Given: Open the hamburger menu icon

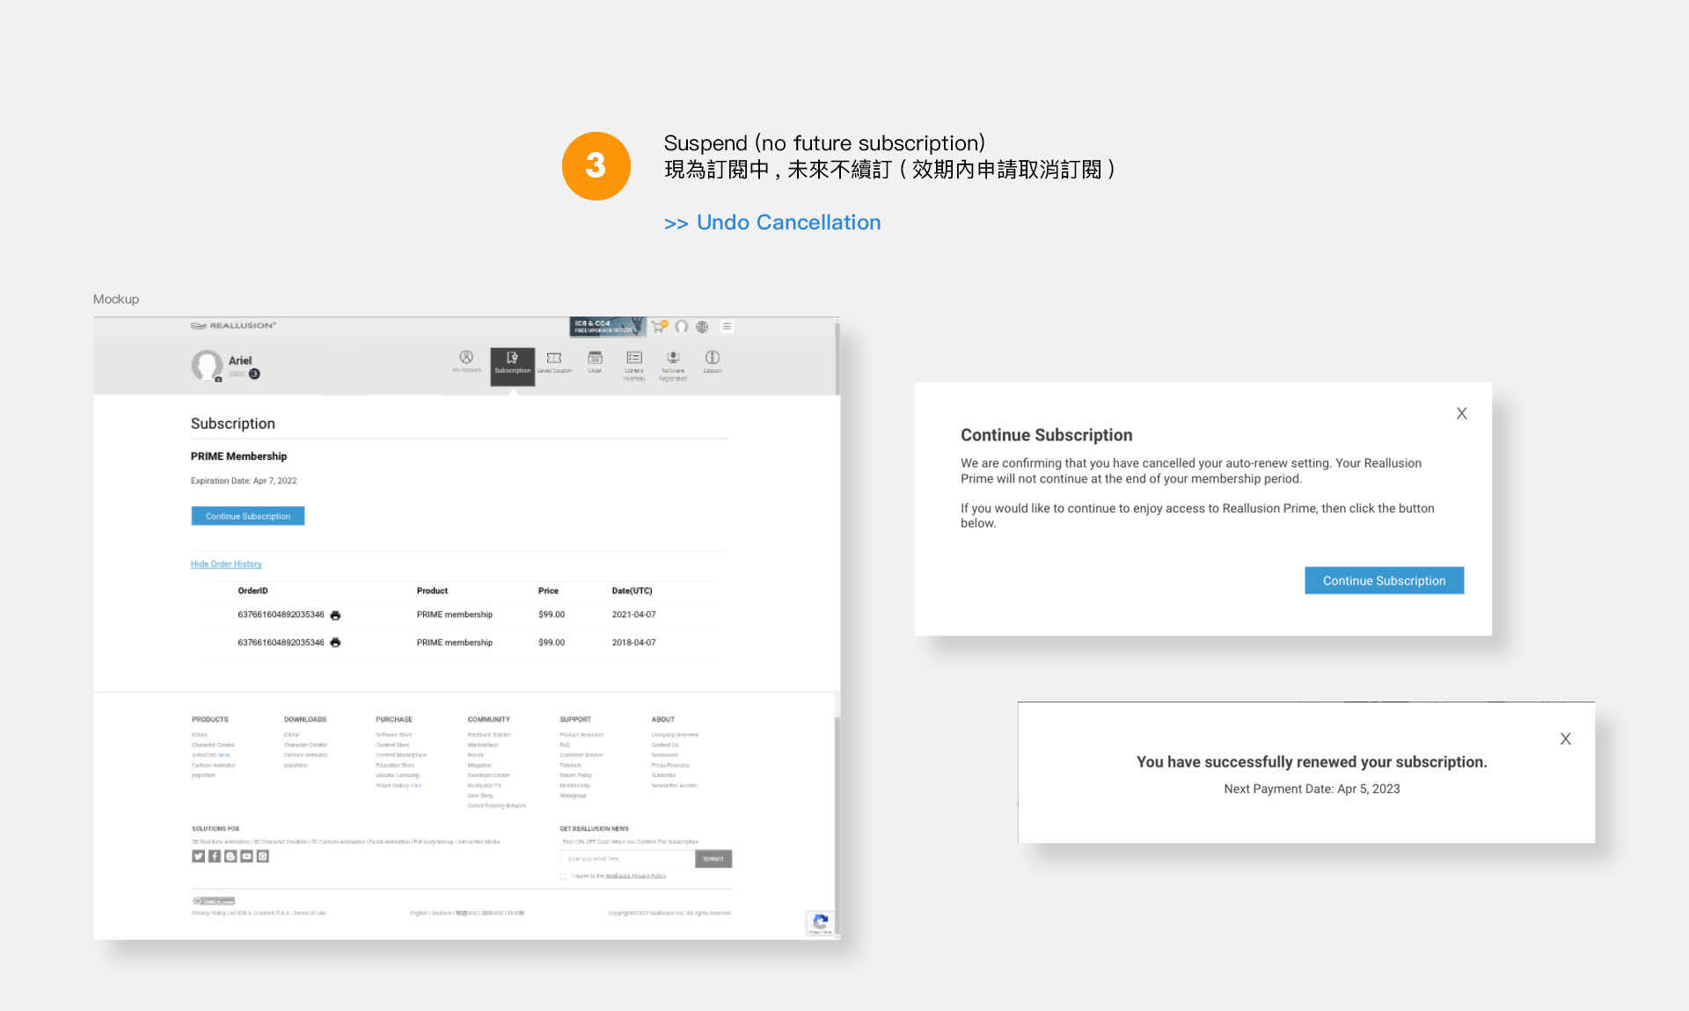Looking at the screenshot, I should [x=727, y=326].
